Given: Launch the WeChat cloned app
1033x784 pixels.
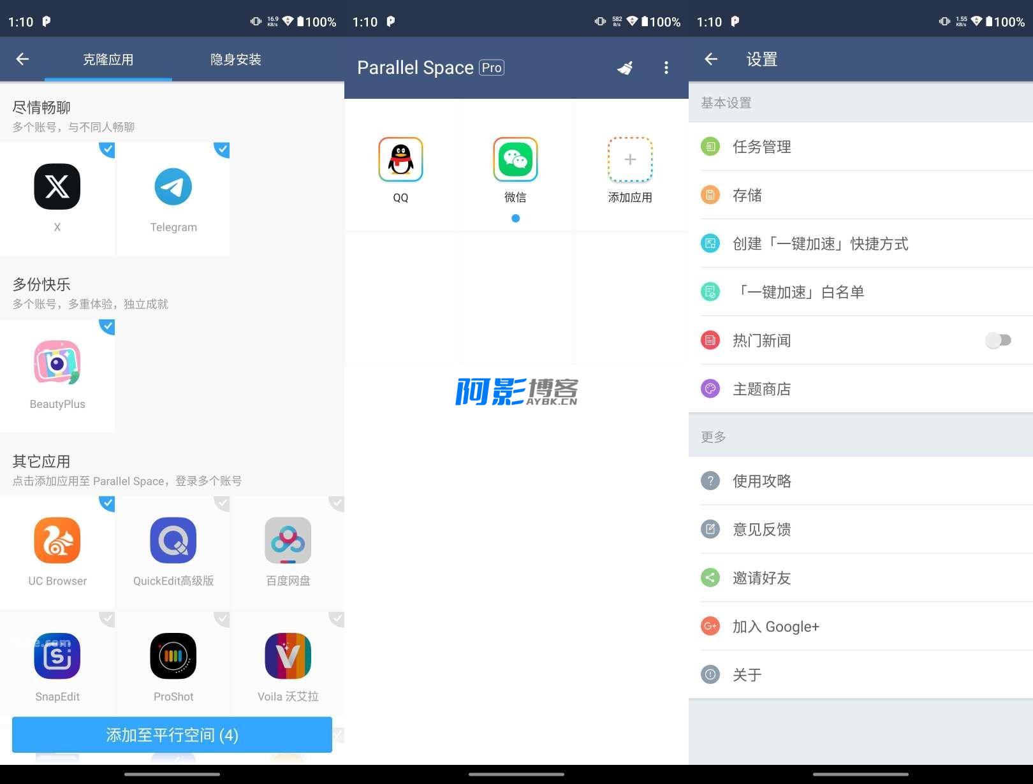Looking at the screenshot, I should [x=515, y=160].
